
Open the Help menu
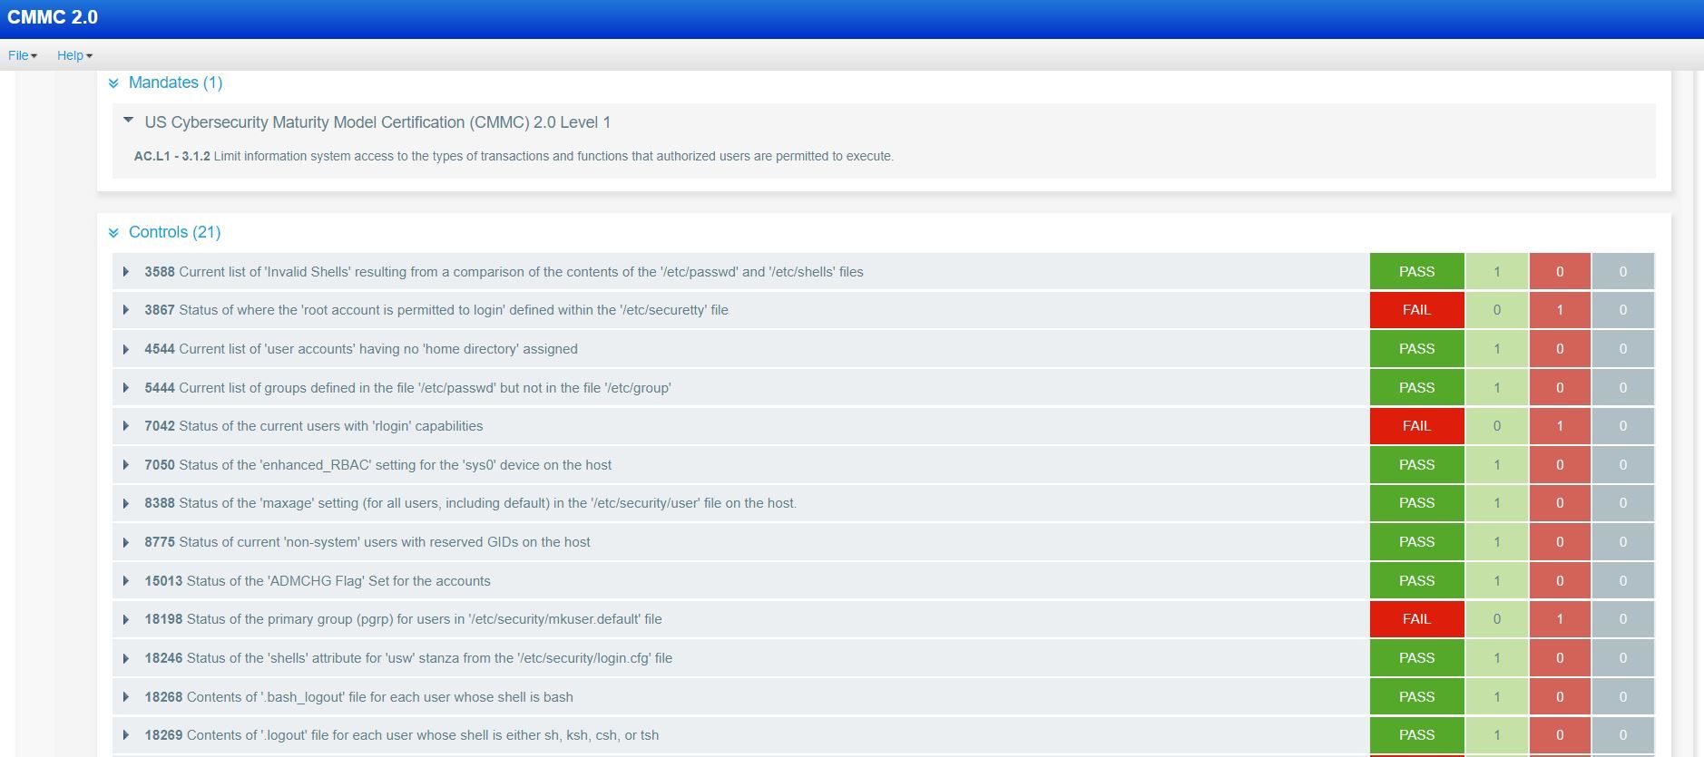click(x=74, y=55)
